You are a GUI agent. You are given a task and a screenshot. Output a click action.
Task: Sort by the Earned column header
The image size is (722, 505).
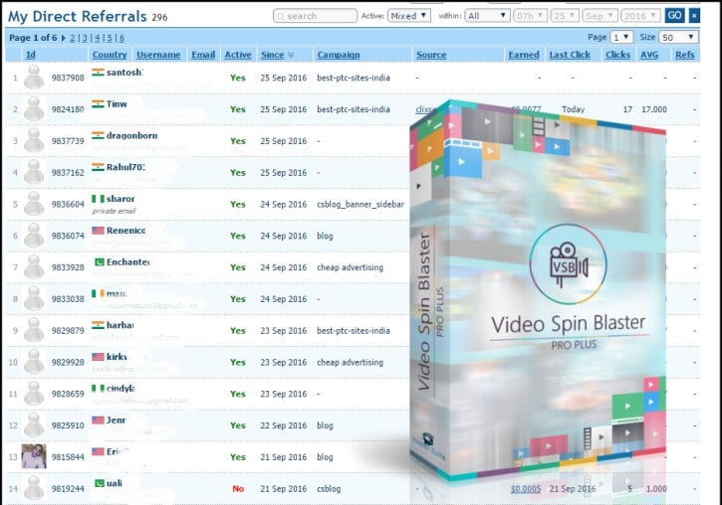pyautogui.click(x=524, y=55)
